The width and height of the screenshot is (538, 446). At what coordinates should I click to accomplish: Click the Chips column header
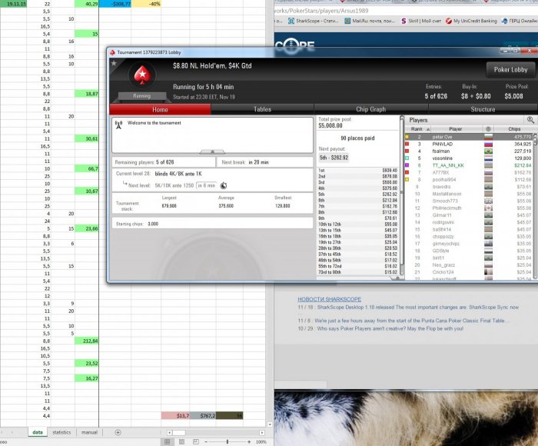[514, 129]
